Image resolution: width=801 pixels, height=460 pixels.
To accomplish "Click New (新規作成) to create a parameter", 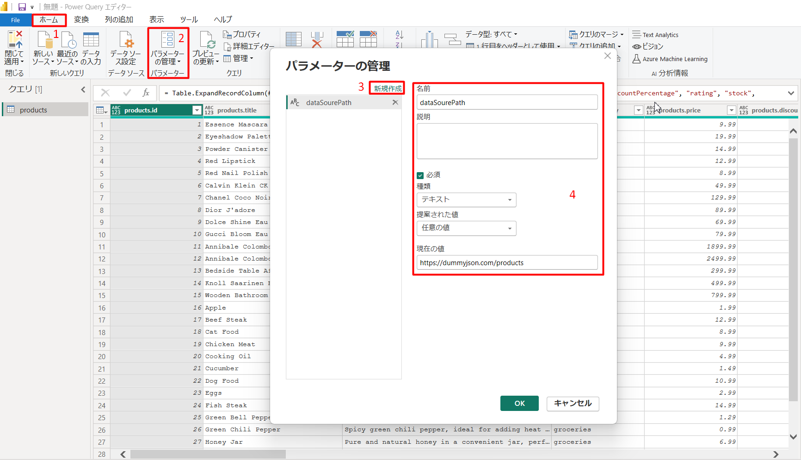I will pyautogui.click(x=388, y=88).
